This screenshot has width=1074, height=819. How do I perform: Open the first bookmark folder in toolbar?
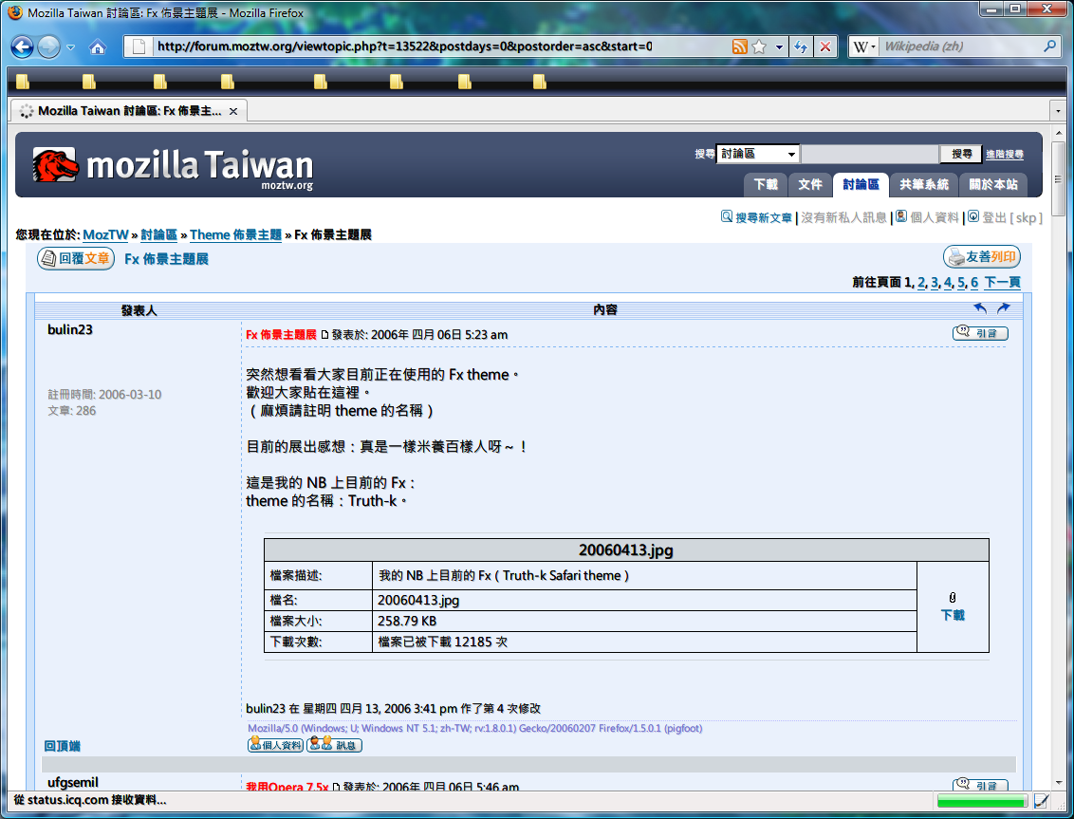[x=23, y=83]
